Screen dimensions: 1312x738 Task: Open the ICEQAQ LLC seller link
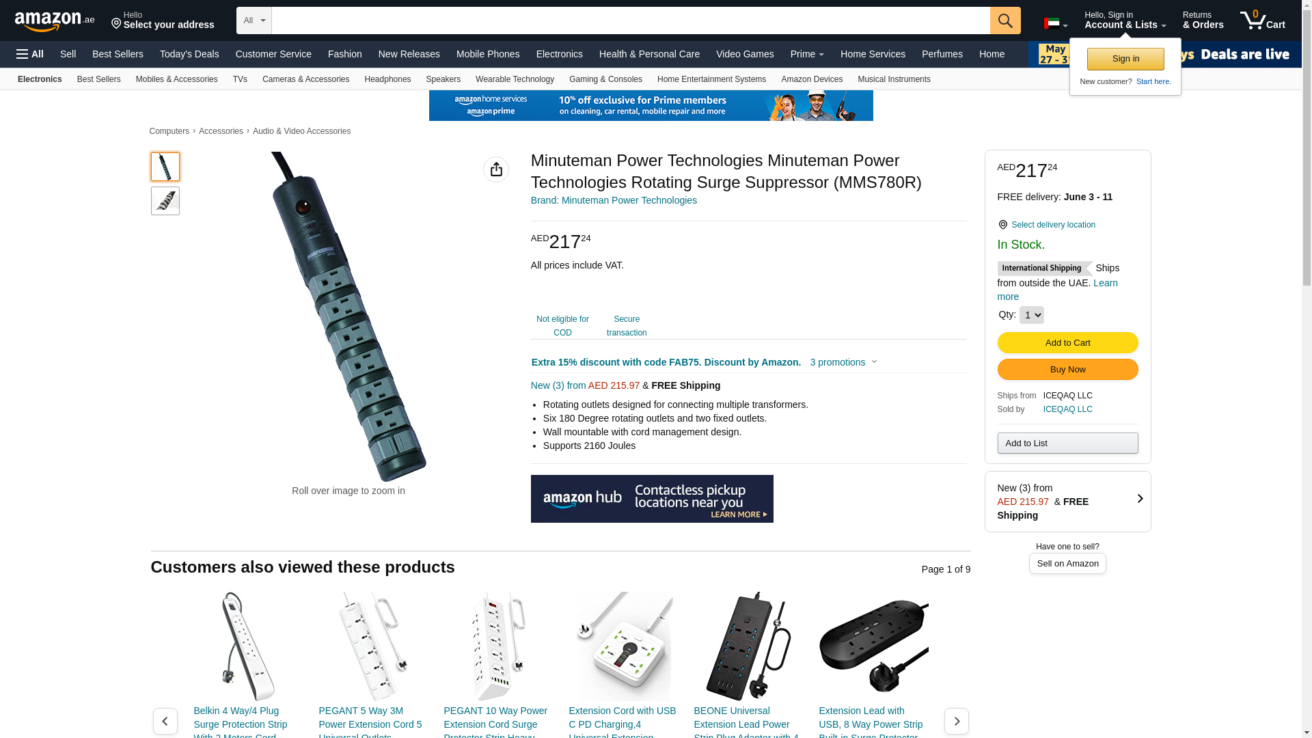click(x=1067, y=409)
